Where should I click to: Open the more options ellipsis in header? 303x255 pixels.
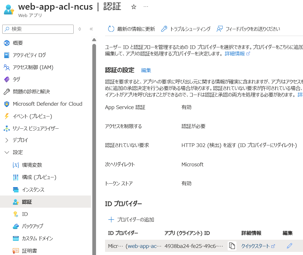pyautogui.click(x=146, y=7)
